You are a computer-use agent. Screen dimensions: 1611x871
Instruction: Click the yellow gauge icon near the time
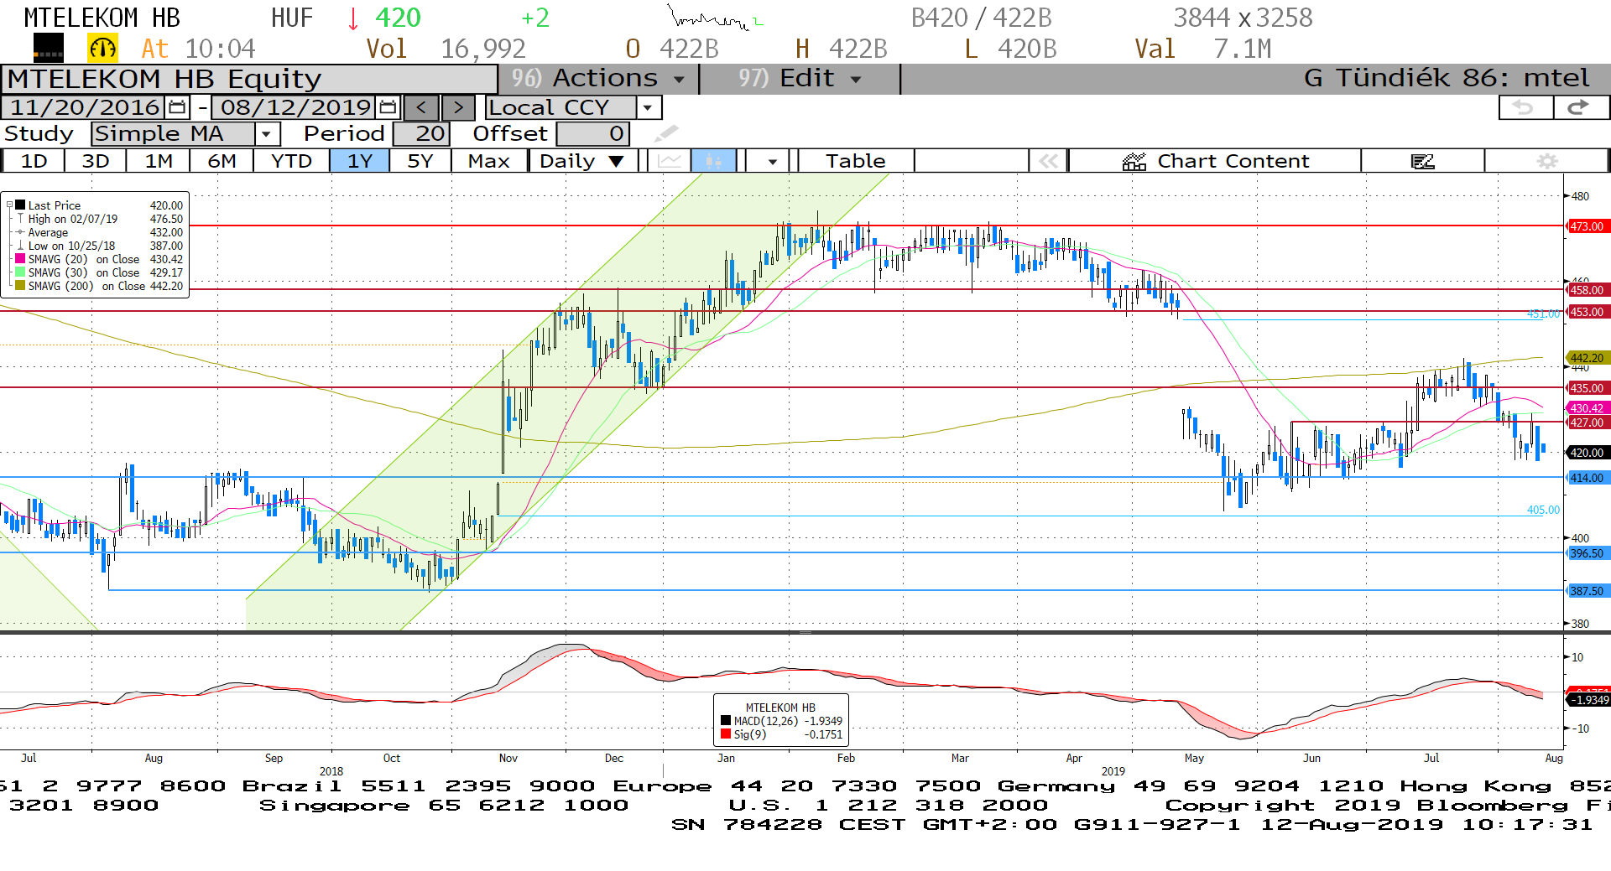(103, 49)
